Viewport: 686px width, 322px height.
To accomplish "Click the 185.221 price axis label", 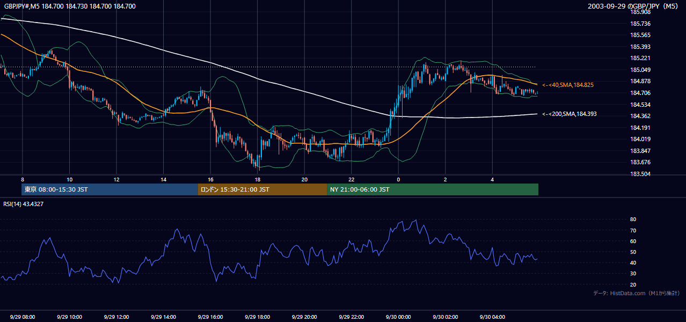I will tap(640, 58).
